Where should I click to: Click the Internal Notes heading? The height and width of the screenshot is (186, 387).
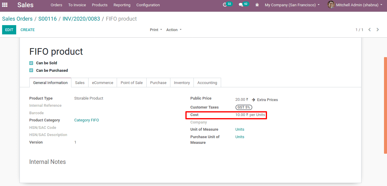(47, 162)
